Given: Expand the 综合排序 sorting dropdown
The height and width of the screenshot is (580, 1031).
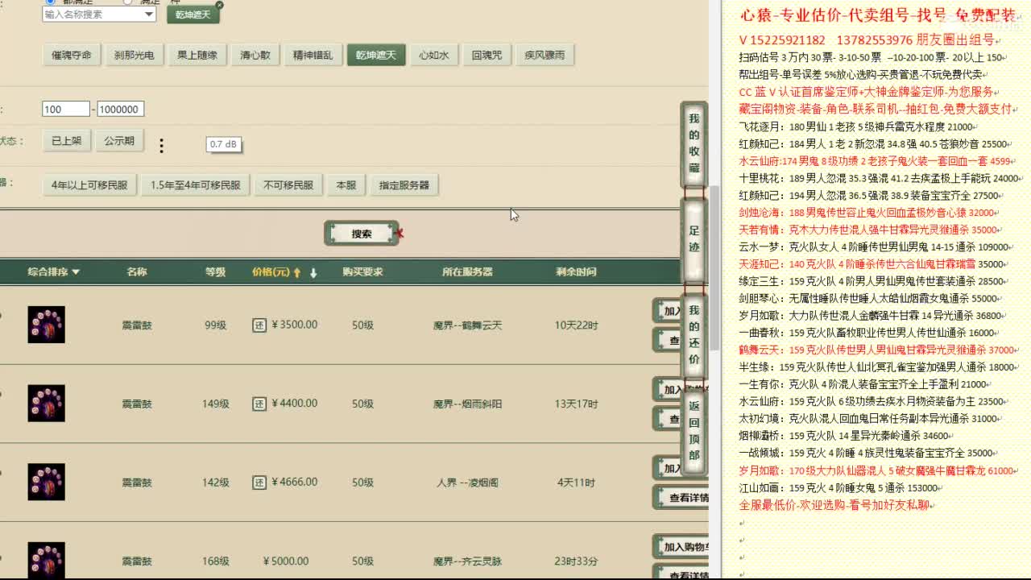Looking at the screenshot, I should [x=54, y=272].
